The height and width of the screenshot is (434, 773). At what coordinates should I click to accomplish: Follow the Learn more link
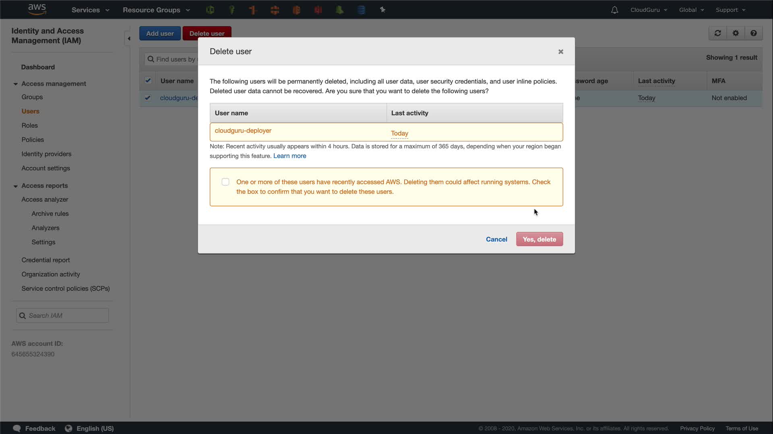[289, 156]
